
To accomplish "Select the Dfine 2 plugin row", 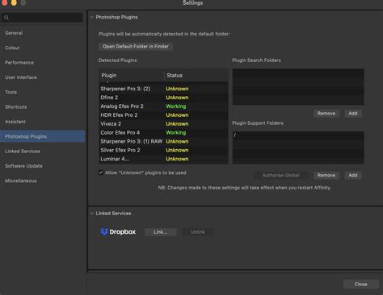I will click(x=163, y=98).
